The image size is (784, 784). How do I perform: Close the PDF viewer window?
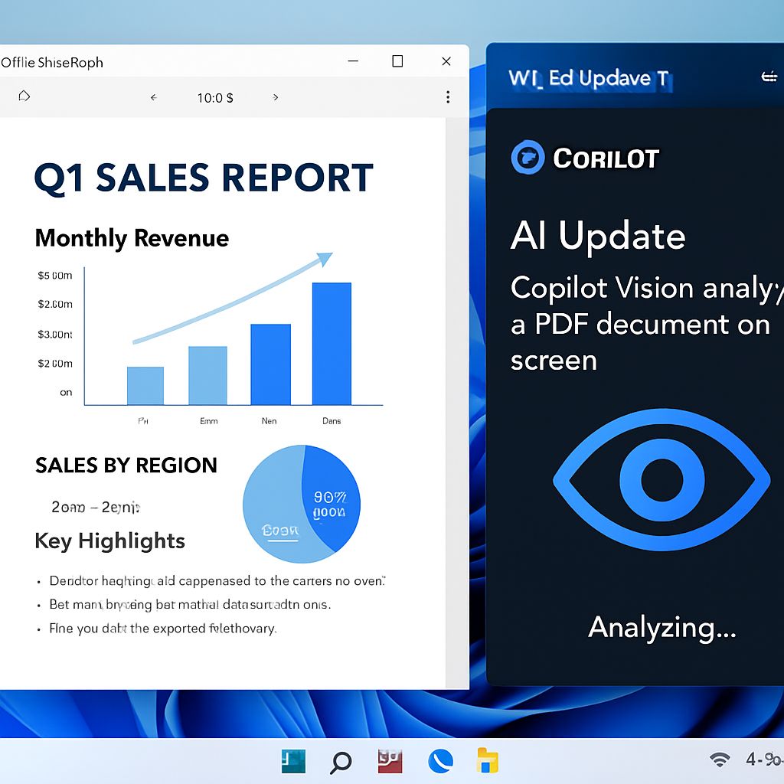point(446,61)
